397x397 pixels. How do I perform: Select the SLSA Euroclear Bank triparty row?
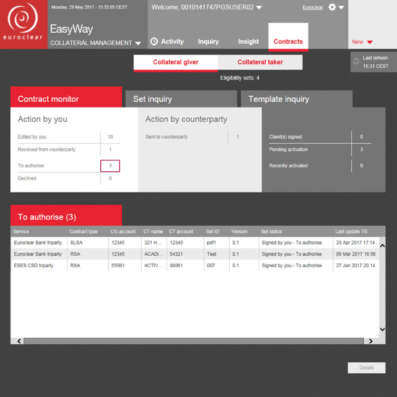pos(195,242)
